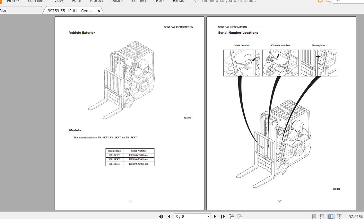Open the Protect menu
This screenshot has width=364, height=219.
coord(97,2)
